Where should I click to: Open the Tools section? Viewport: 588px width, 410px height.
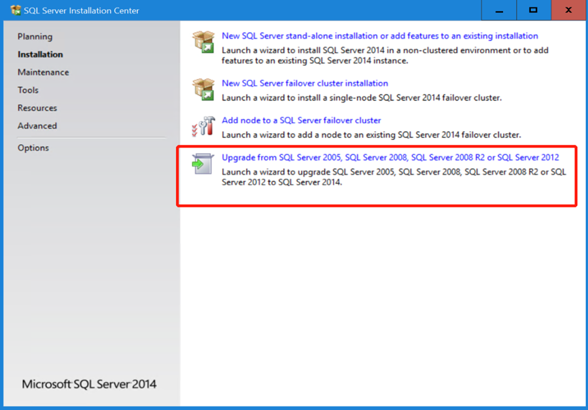pos(28,90)
